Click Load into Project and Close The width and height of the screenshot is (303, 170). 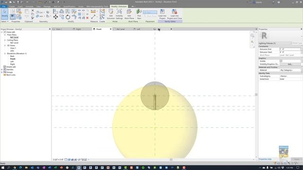175,14
